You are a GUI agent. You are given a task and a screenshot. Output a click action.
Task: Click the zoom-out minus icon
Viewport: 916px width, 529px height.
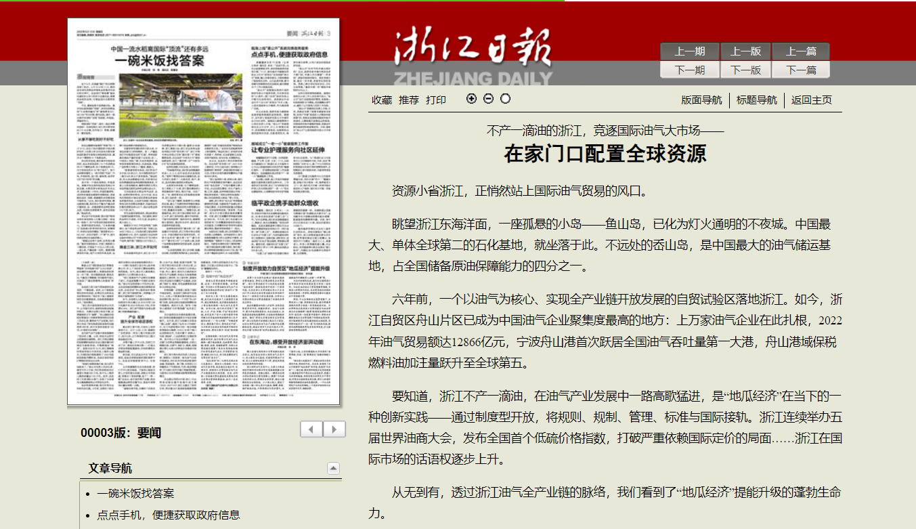click(x=489, y=99)
